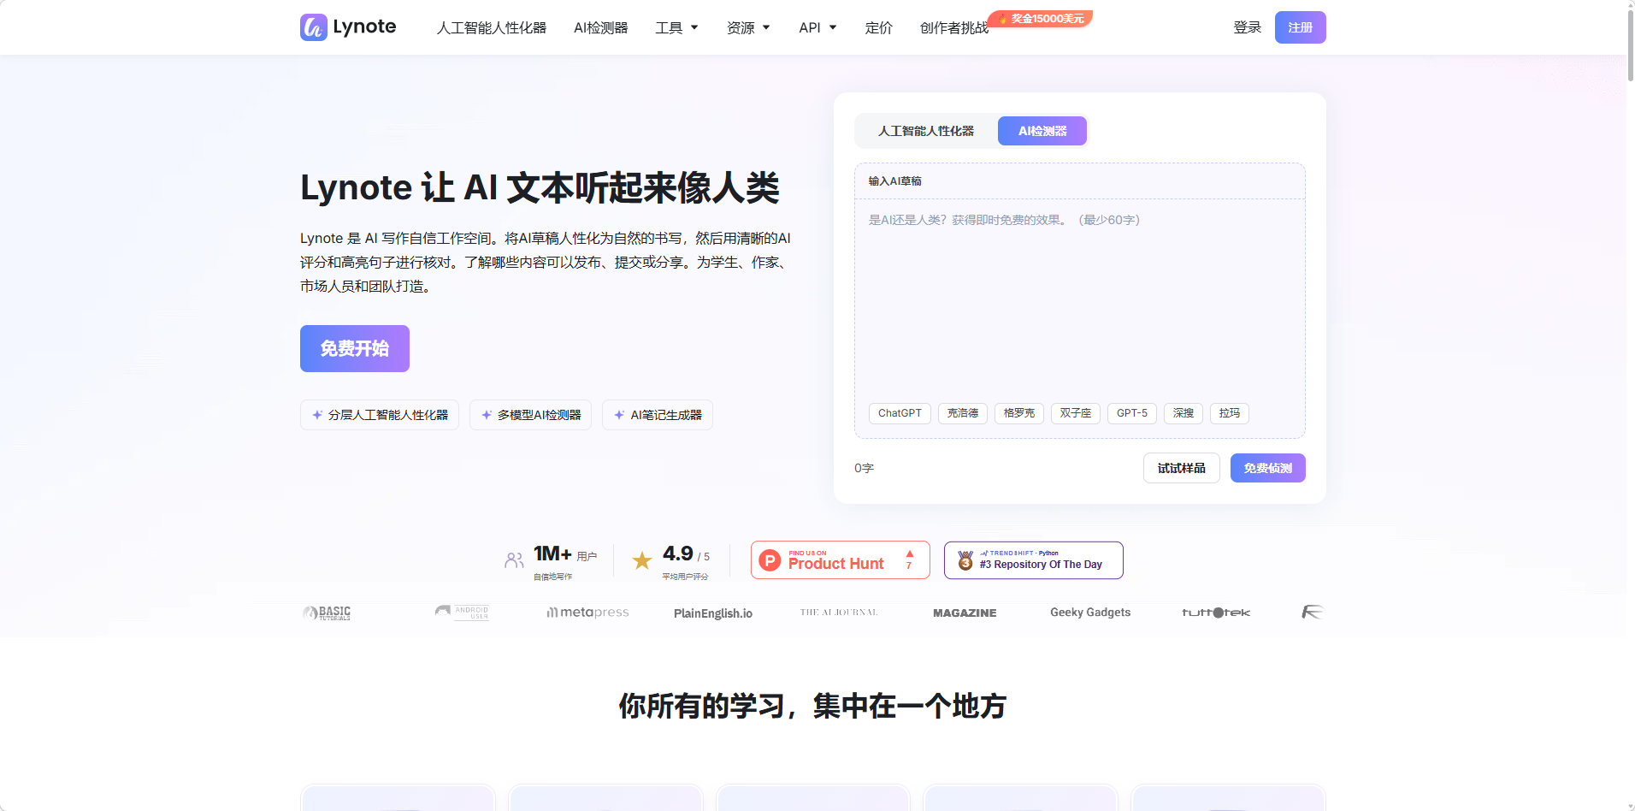Expand the 工具 dropdown menu
Image resolution: width=1635 pixels, height=811 pixels.
point(676,27)
